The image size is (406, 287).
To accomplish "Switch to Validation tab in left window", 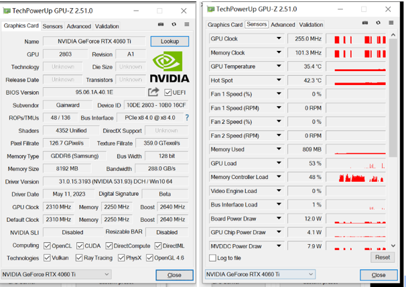I will 107,26.
